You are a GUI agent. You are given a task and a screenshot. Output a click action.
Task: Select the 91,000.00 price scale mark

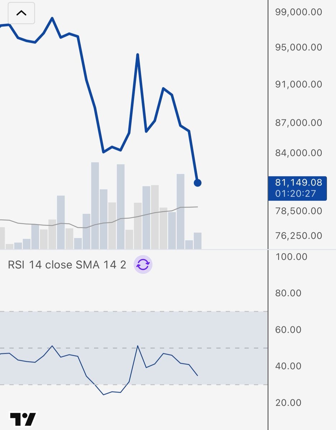point(298,84)
